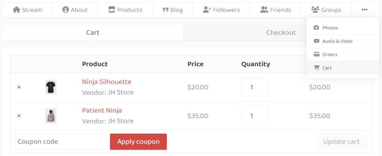Switch to the Checkout step tab

(281, 32)
